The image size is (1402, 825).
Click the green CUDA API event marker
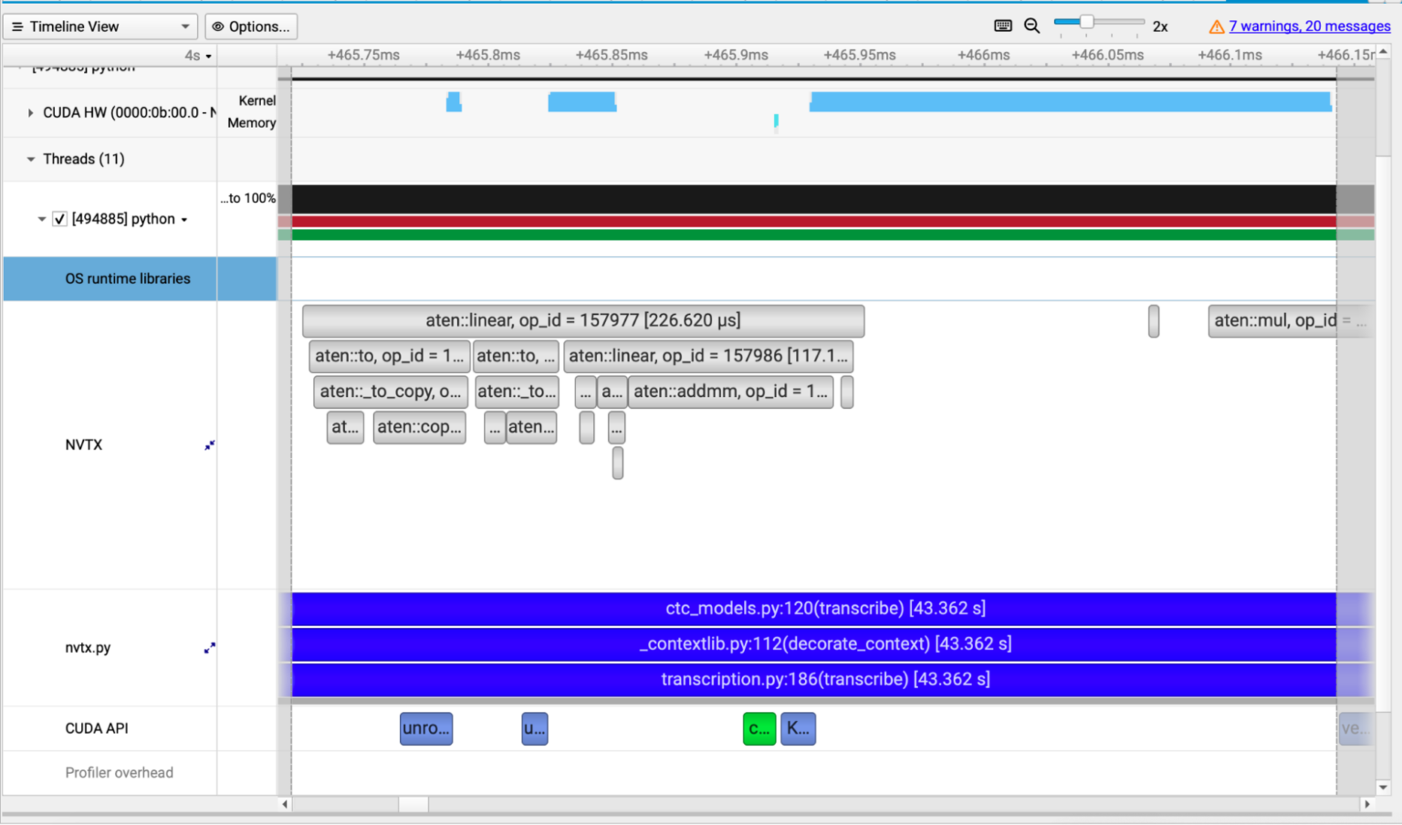pyautogui.click(x=759, y=728)
